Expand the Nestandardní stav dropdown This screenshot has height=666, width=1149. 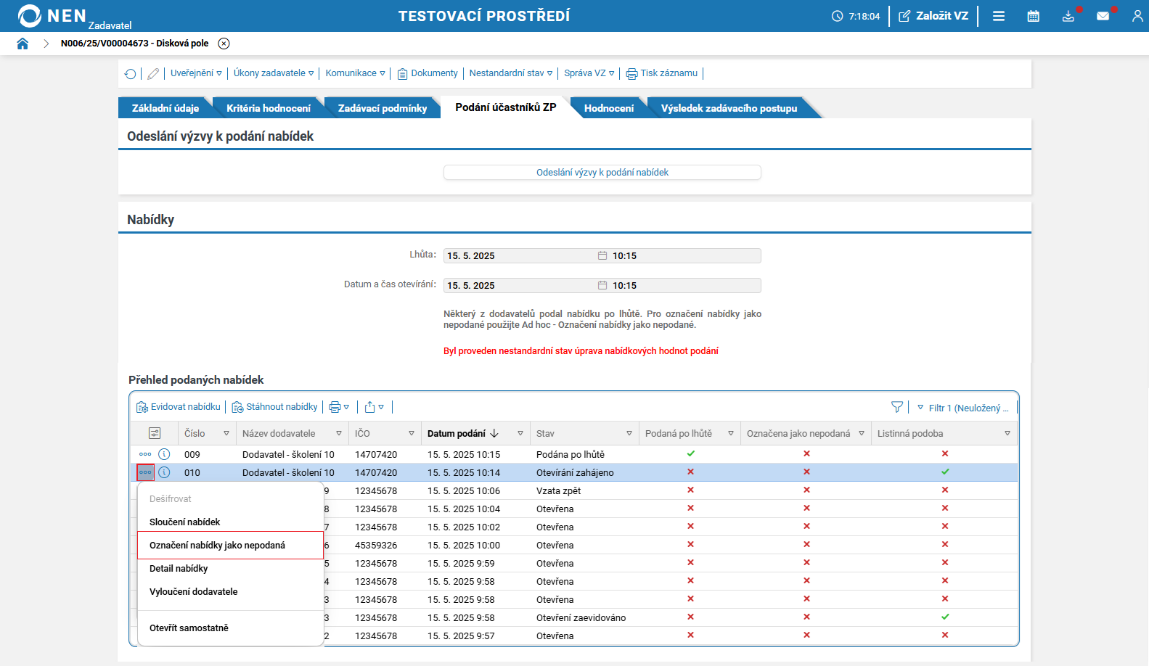click(510, 73)
